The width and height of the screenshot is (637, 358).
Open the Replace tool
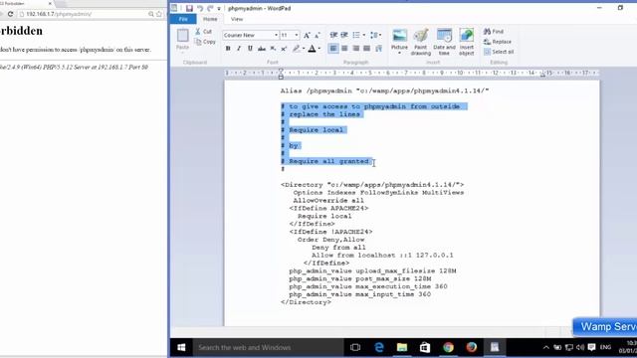(x=498, y=42)
